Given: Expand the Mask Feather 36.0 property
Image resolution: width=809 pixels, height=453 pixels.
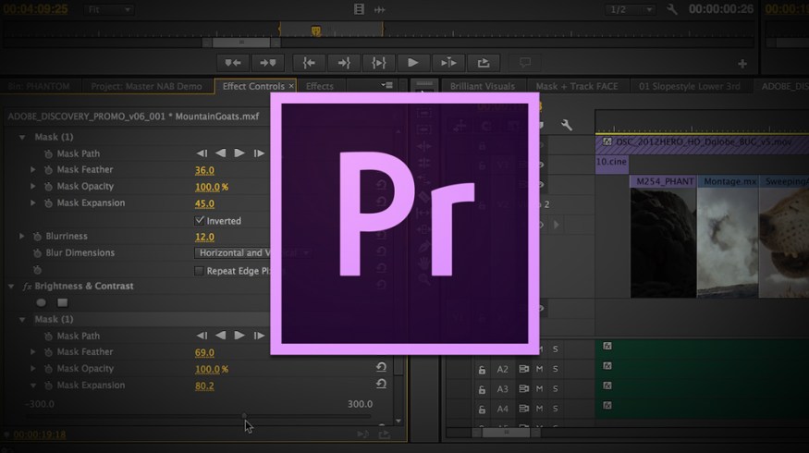Looking at the screenshot, I should [x=34, y=170].
